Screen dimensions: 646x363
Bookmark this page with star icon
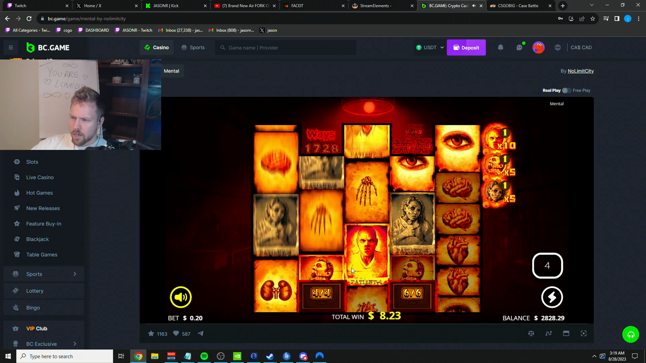593,18
